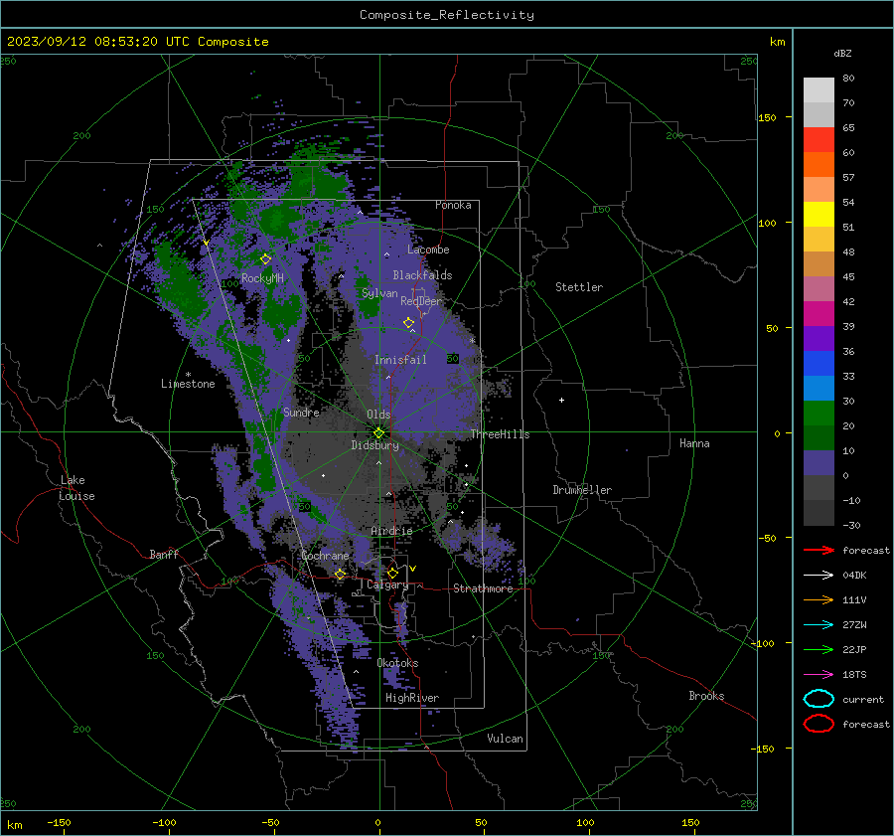Click the Calgary city label
Viewport: 894px width, 836px height.
[x=387, y=585]
